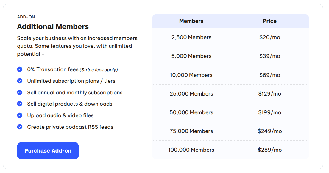
Task: Pick the 25,000 Members tier
Action: [x=191, y=94]
